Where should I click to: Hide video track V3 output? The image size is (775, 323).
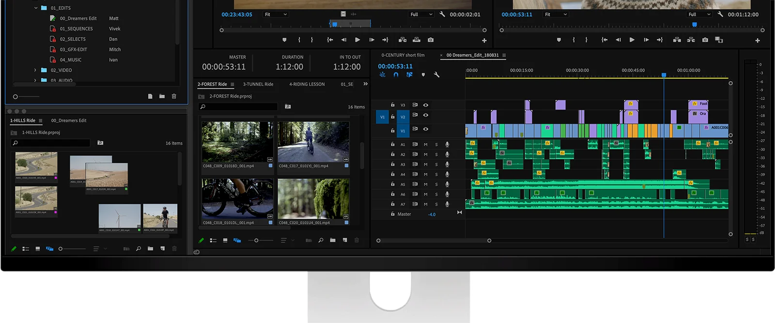click(x=426, y=105)
